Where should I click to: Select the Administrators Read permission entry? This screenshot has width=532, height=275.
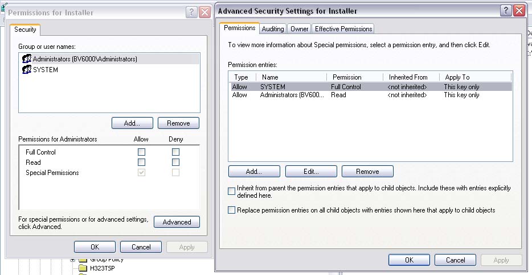pos(370,95)
